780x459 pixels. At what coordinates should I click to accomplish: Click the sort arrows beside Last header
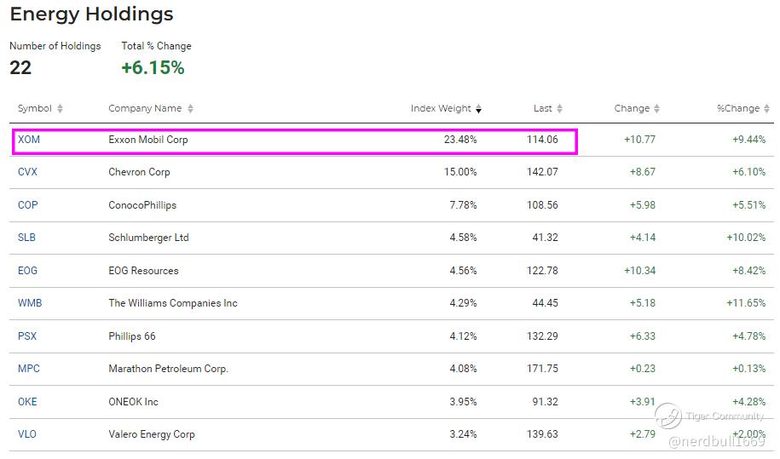point(559,109)
